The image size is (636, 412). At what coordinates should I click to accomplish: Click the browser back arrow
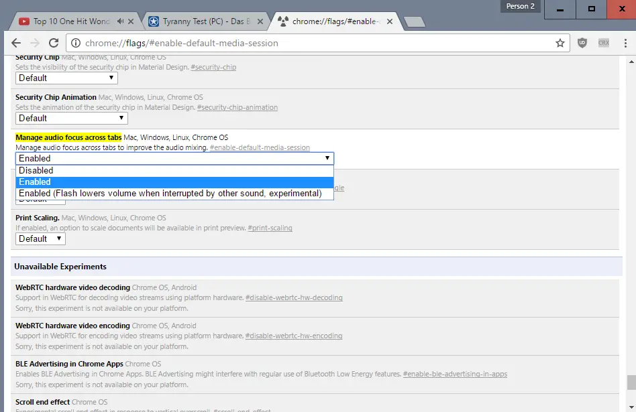point(16,43)
